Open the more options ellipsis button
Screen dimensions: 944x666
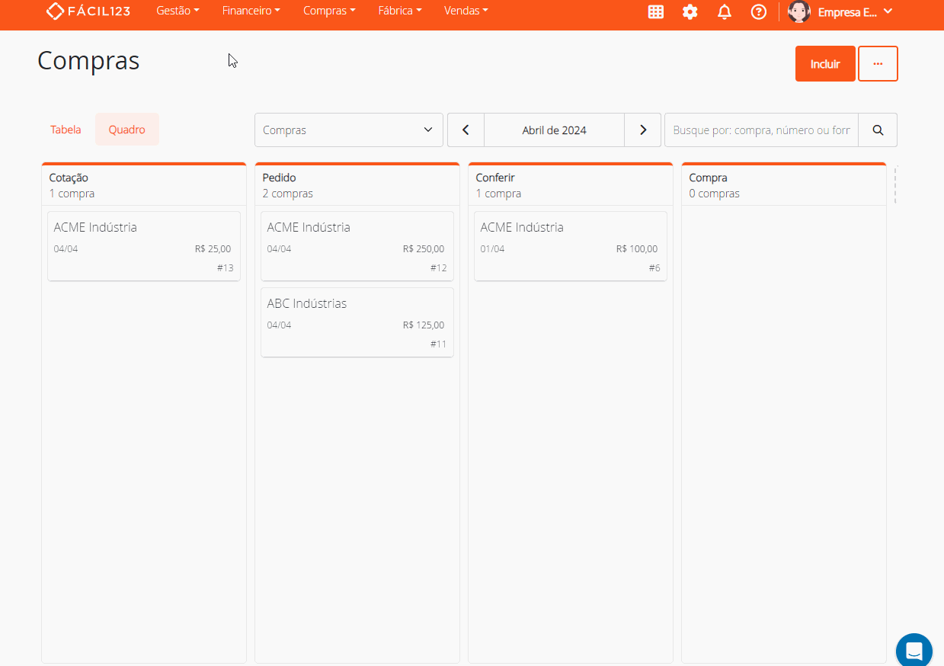coord(878,64)
